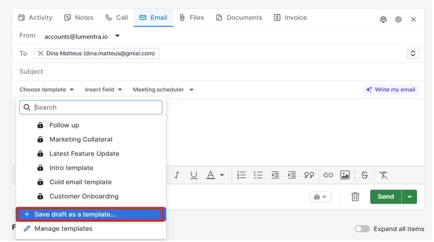Toggle underline formatting

click(x=194, y=175)
